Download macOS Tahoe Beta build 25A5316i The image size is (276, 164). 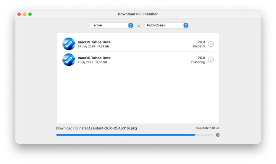click(211, 44)
